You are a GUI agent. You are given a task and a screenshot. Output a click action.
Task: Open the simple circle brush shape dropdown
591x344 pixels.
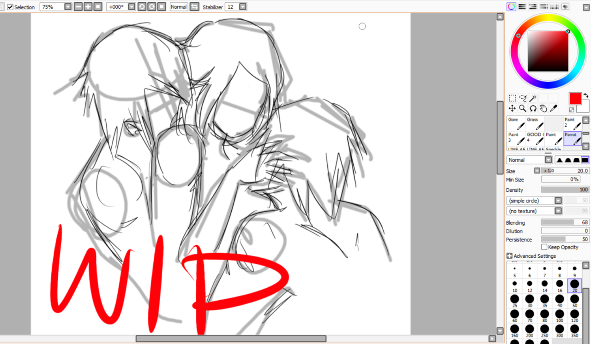coord(534,201)
